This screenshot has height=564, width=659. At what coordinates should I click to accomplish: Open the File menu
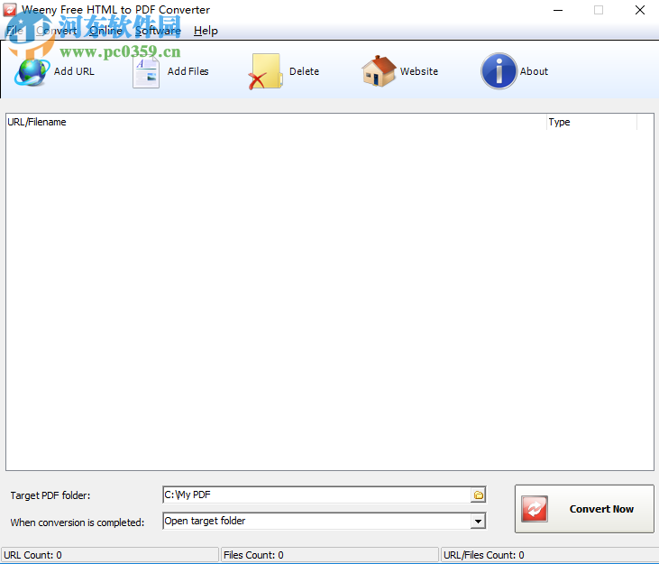(14, 31)
